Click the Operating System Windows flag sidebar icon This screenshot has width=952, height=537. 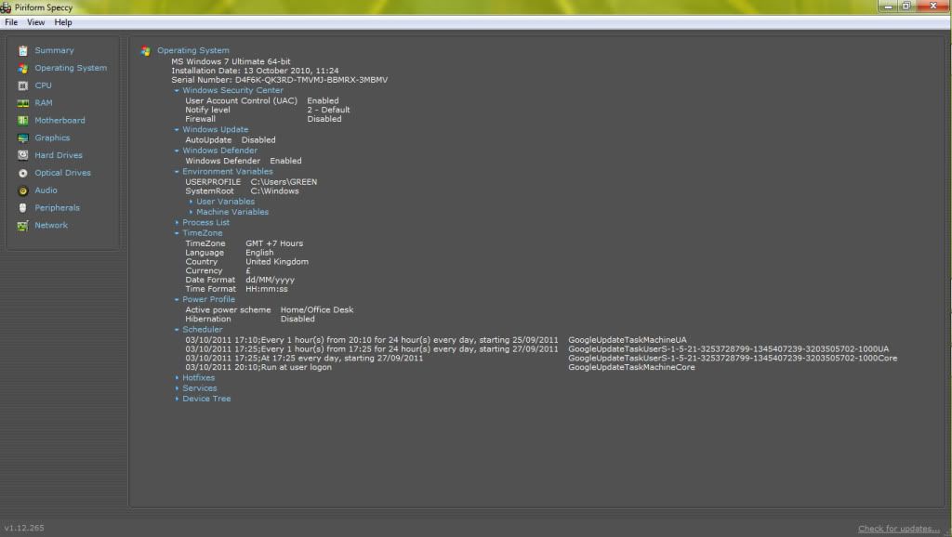click(23, 69)
